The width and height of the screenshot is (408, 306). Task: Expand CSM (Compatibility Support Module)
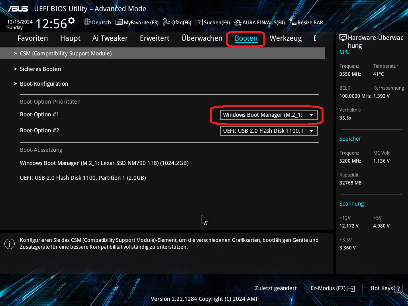coord(163,53)
